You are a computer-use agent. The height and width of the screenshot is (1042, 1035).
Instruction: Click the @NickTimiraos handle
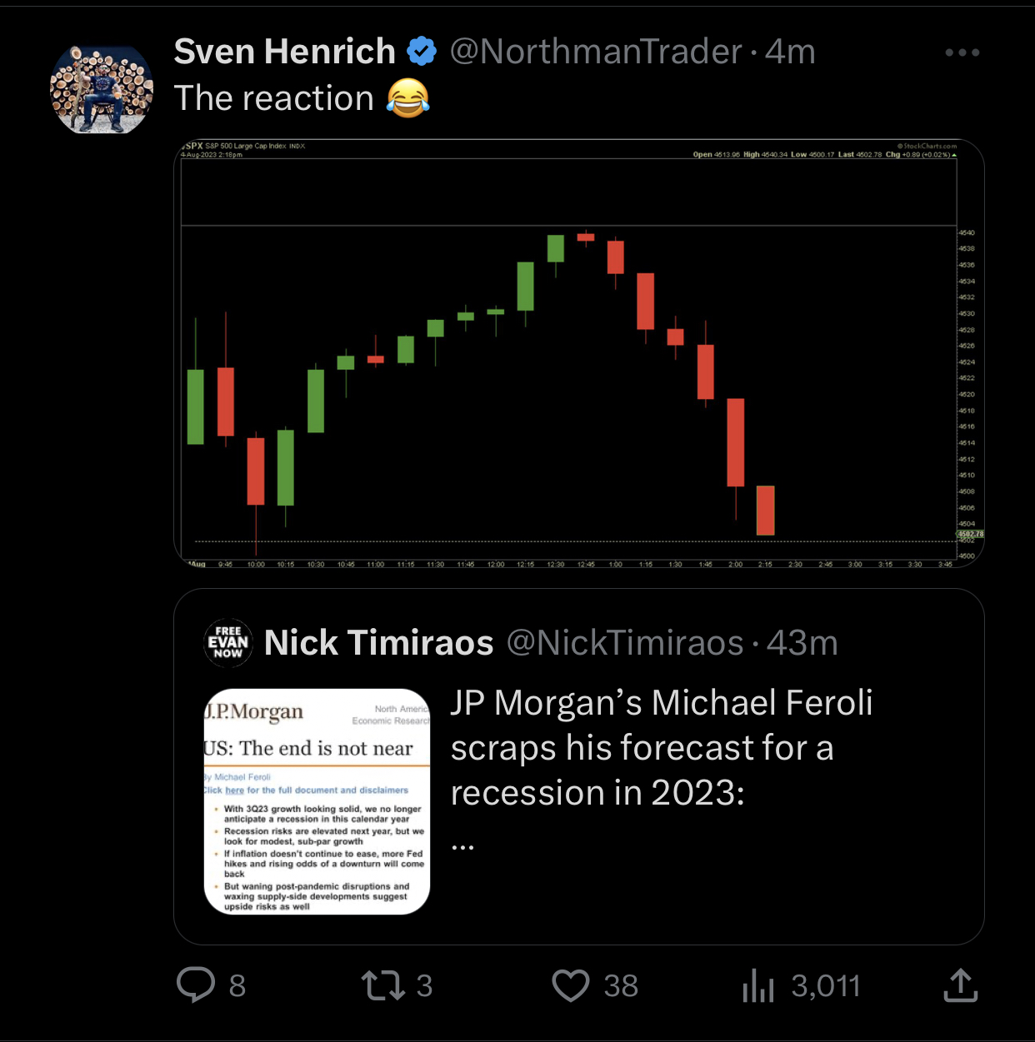(625, 643)
